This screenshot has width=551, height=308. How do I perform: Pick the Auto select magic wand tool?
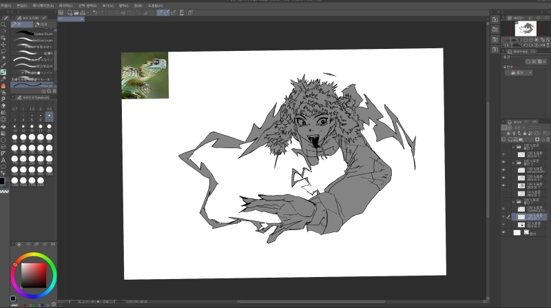[3, 57]
